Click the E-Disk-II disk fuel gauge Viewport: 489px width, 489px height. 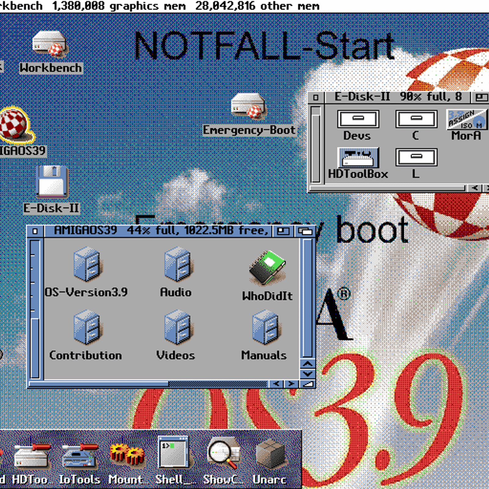[316, 144]
